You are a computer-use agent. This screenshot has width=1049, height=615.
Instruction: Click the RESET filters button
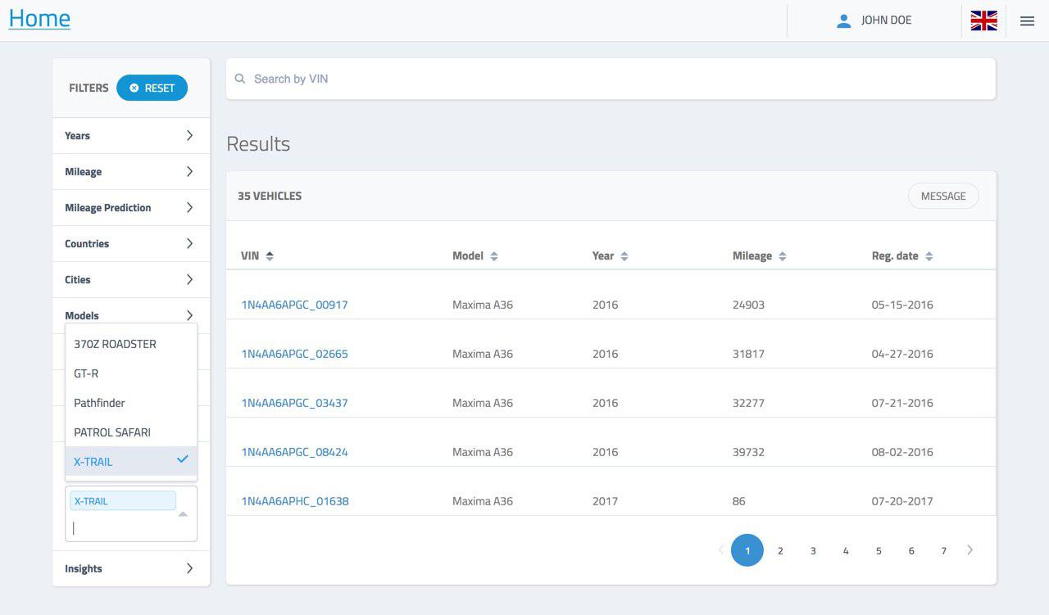pos(152,88)
